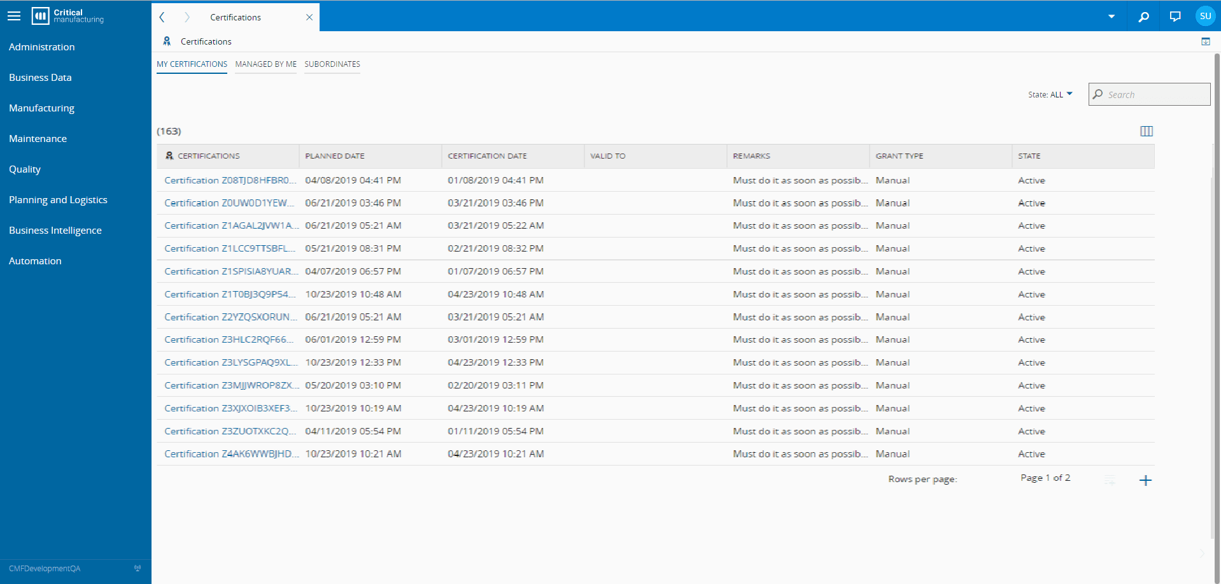Click the plus icon to add certification

1145,481
